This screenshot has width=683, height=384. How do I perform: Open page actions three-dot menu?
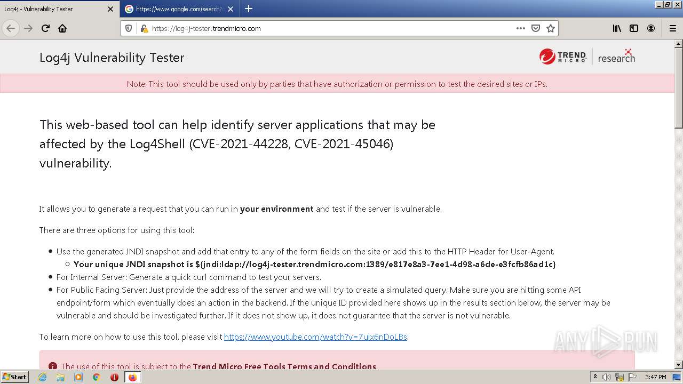[521, 28]
